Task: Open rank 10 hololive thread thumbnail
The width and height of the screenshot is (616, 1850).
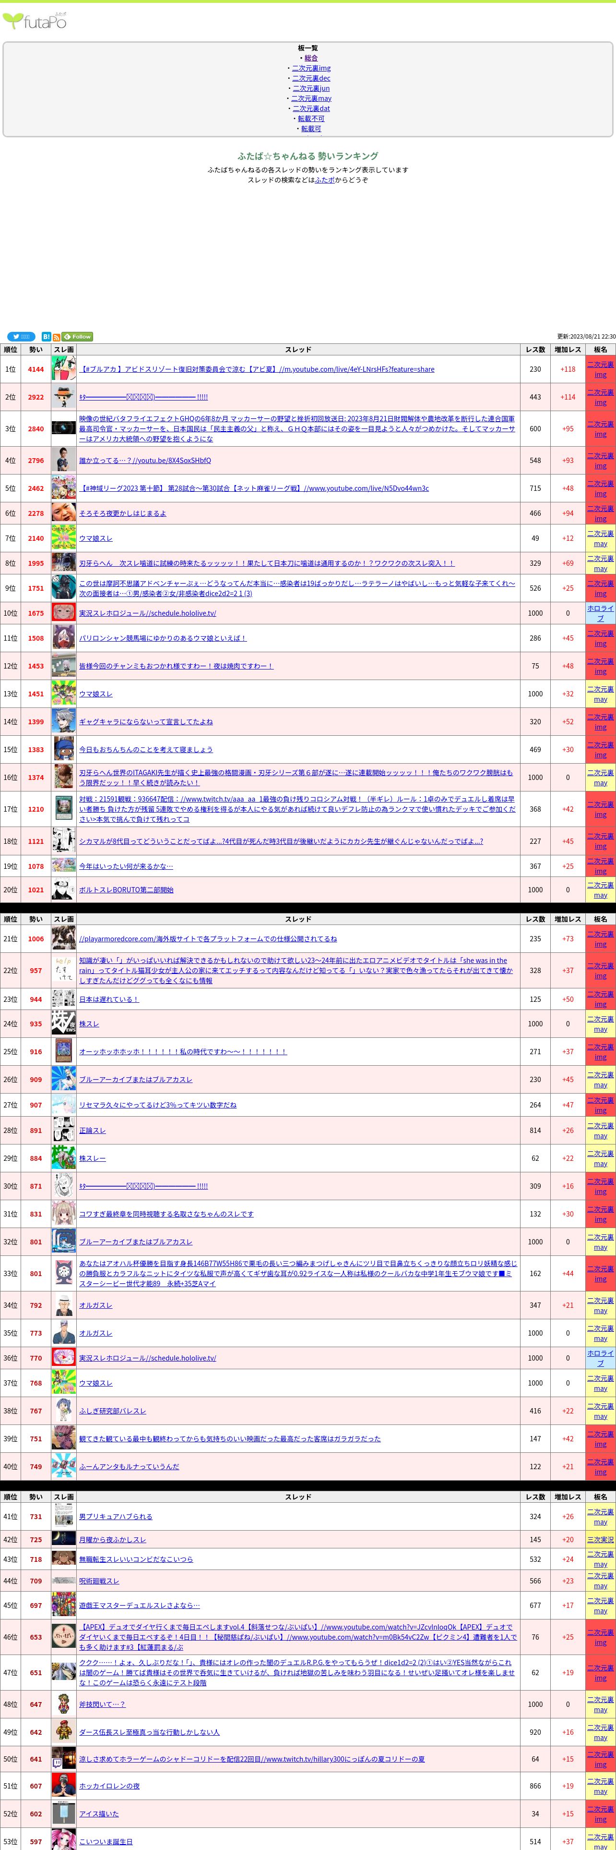Action: click(x=64, y=613)
